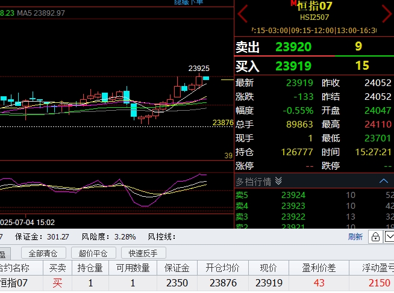Sort by 持仓量 column header

(x=90, y=268)
